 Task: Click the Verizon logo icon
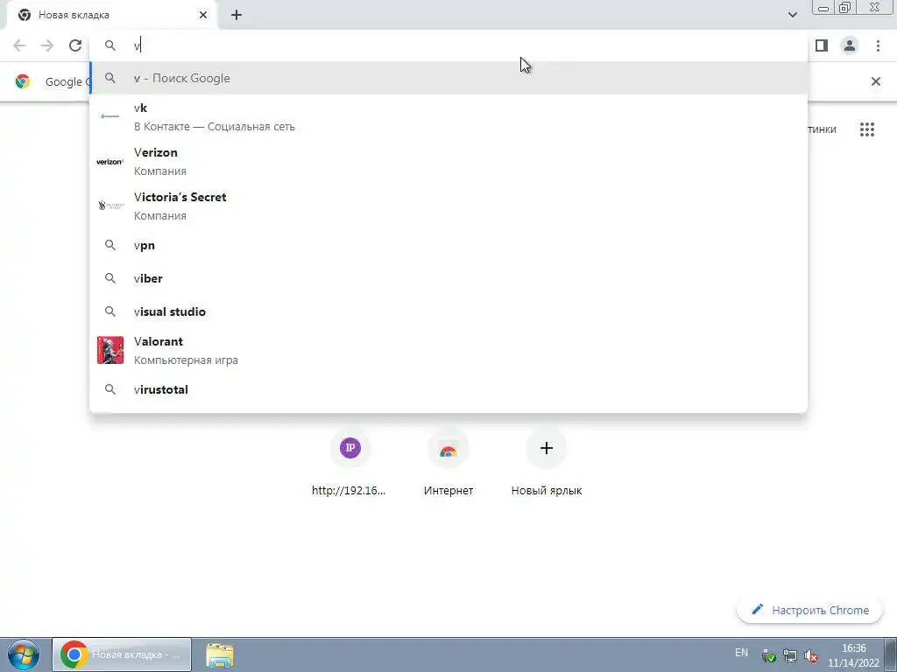[109, 162]
